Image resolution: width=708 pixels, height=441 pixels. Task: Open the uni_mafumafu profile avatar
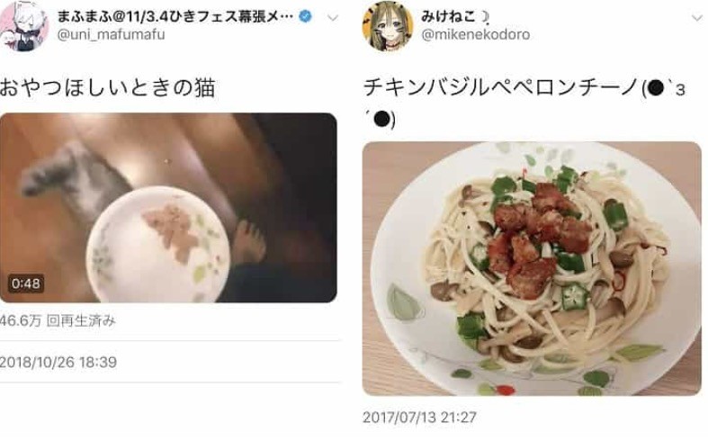(22, 25)
